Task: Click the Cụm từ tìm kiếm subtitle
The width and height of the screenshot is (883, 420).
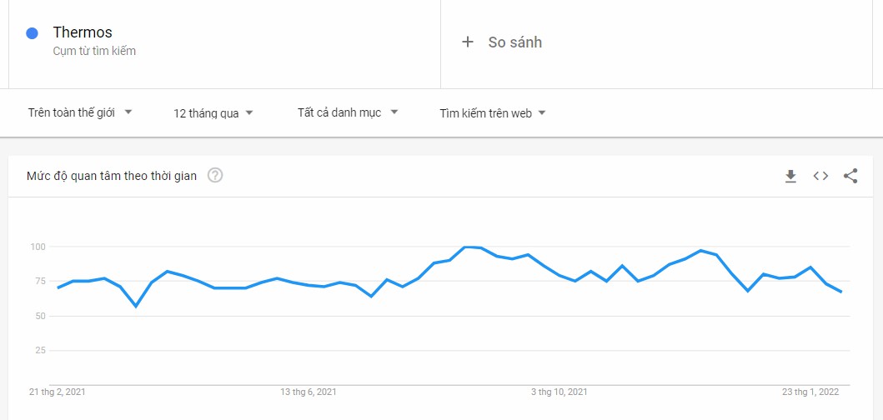Action: [94, 51]
